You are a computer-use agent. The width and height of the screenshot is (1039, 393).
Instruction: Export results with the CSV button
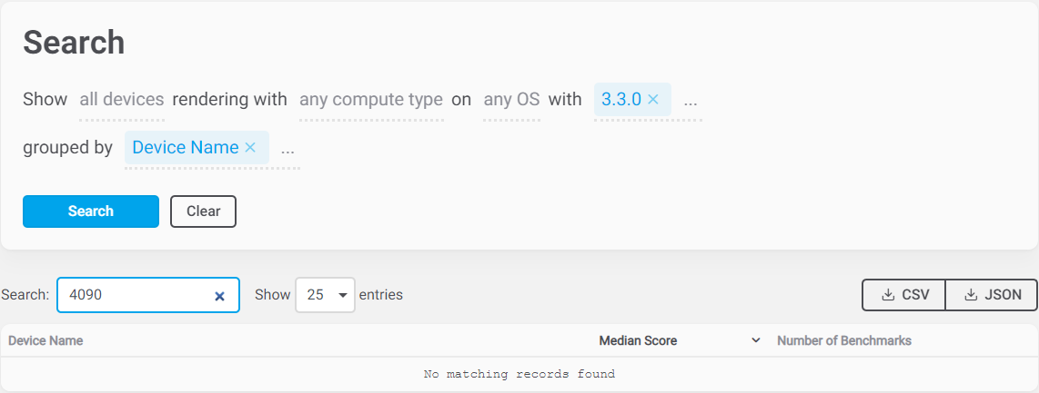click(904, 295)
